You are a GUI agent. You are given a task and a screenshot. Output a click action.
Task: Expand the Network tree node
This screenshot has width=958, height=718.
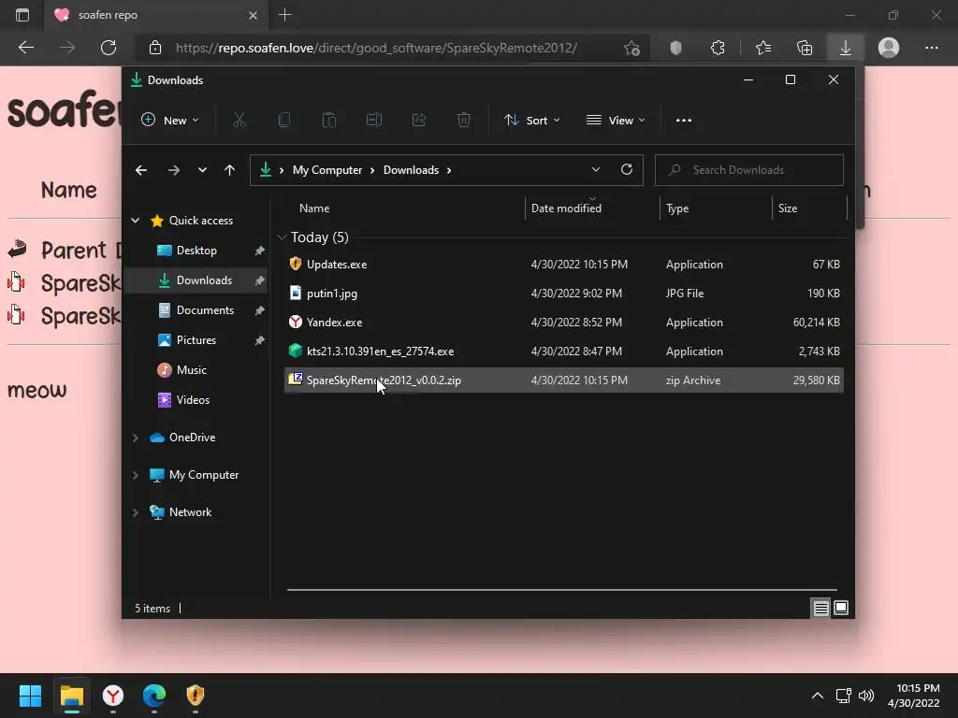136,512
